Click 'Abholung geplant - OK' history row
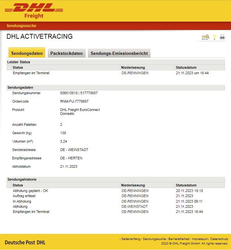The height and width of the screenshot is (250, 231). (116, 191)
